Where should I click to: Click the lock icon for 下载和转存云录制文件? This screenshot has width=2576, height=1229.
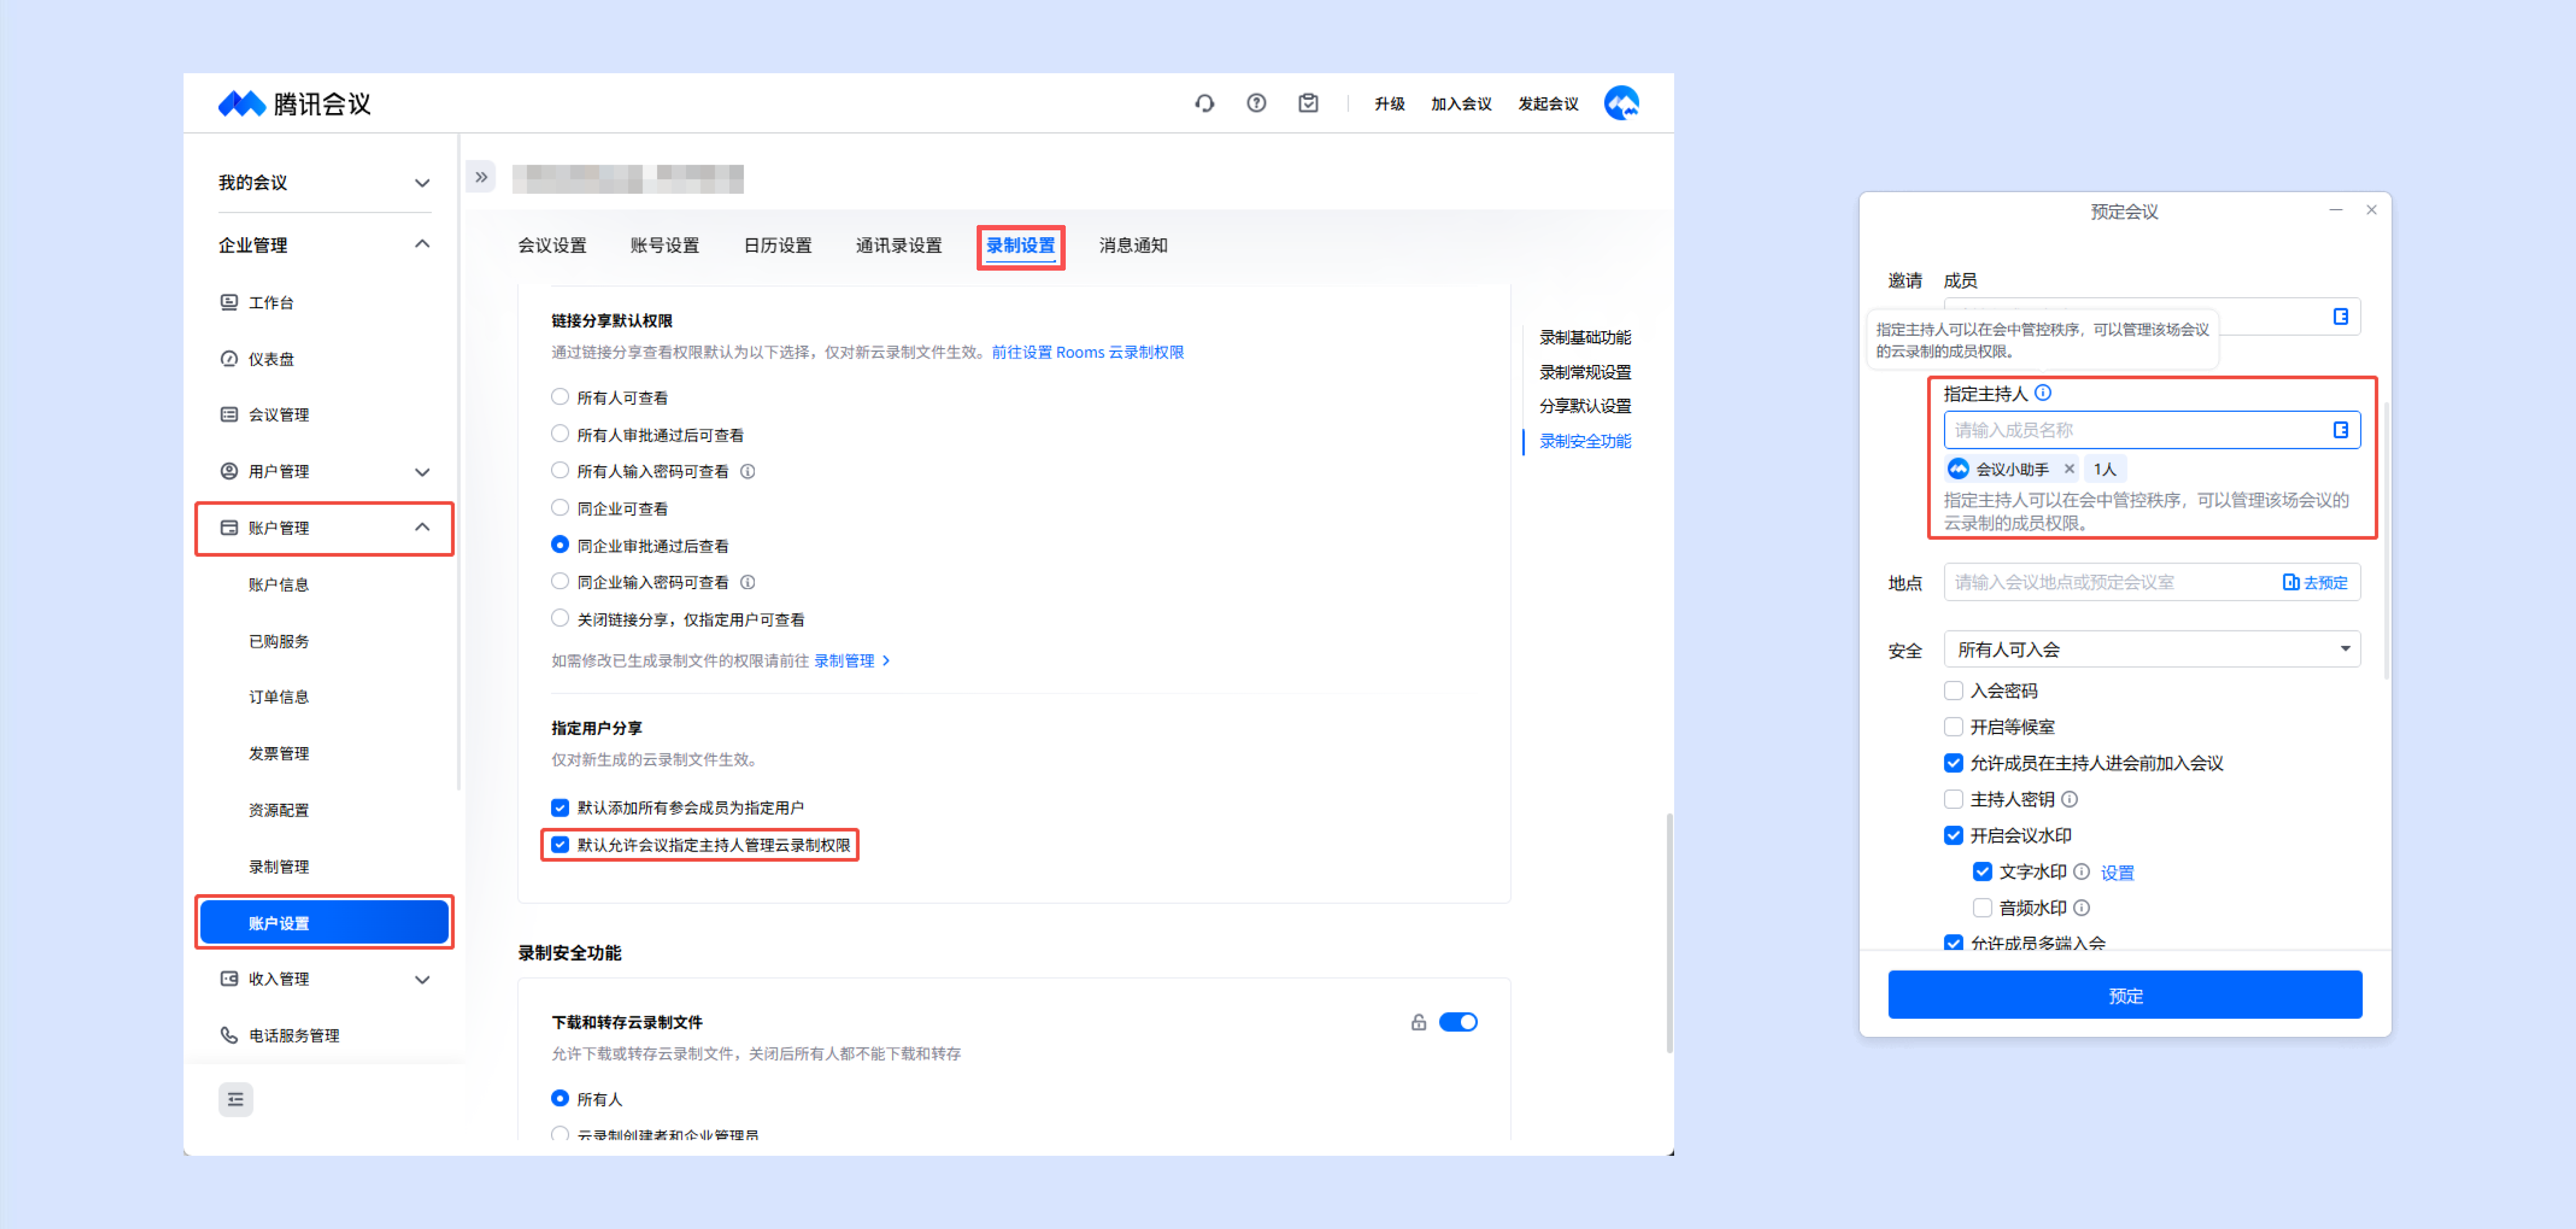pyautogui.click(x=1418, y=1022)
